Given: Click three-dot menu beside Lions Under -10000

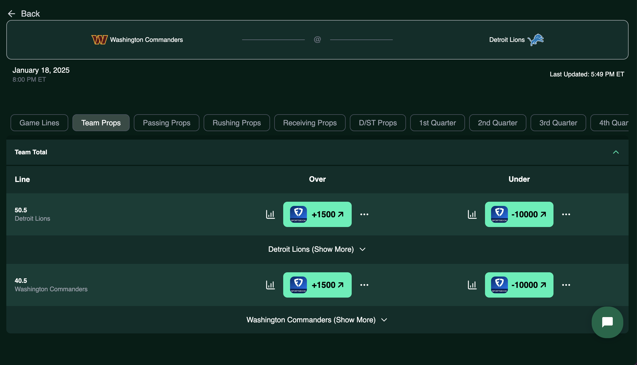Looking at the screenshot, I should click(x=566, y=214).
